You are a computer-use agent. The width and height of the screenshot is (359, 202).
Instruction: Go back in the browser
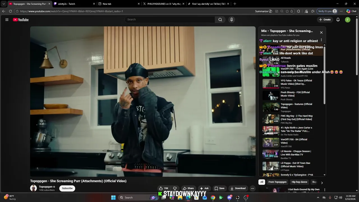[4, 11]
